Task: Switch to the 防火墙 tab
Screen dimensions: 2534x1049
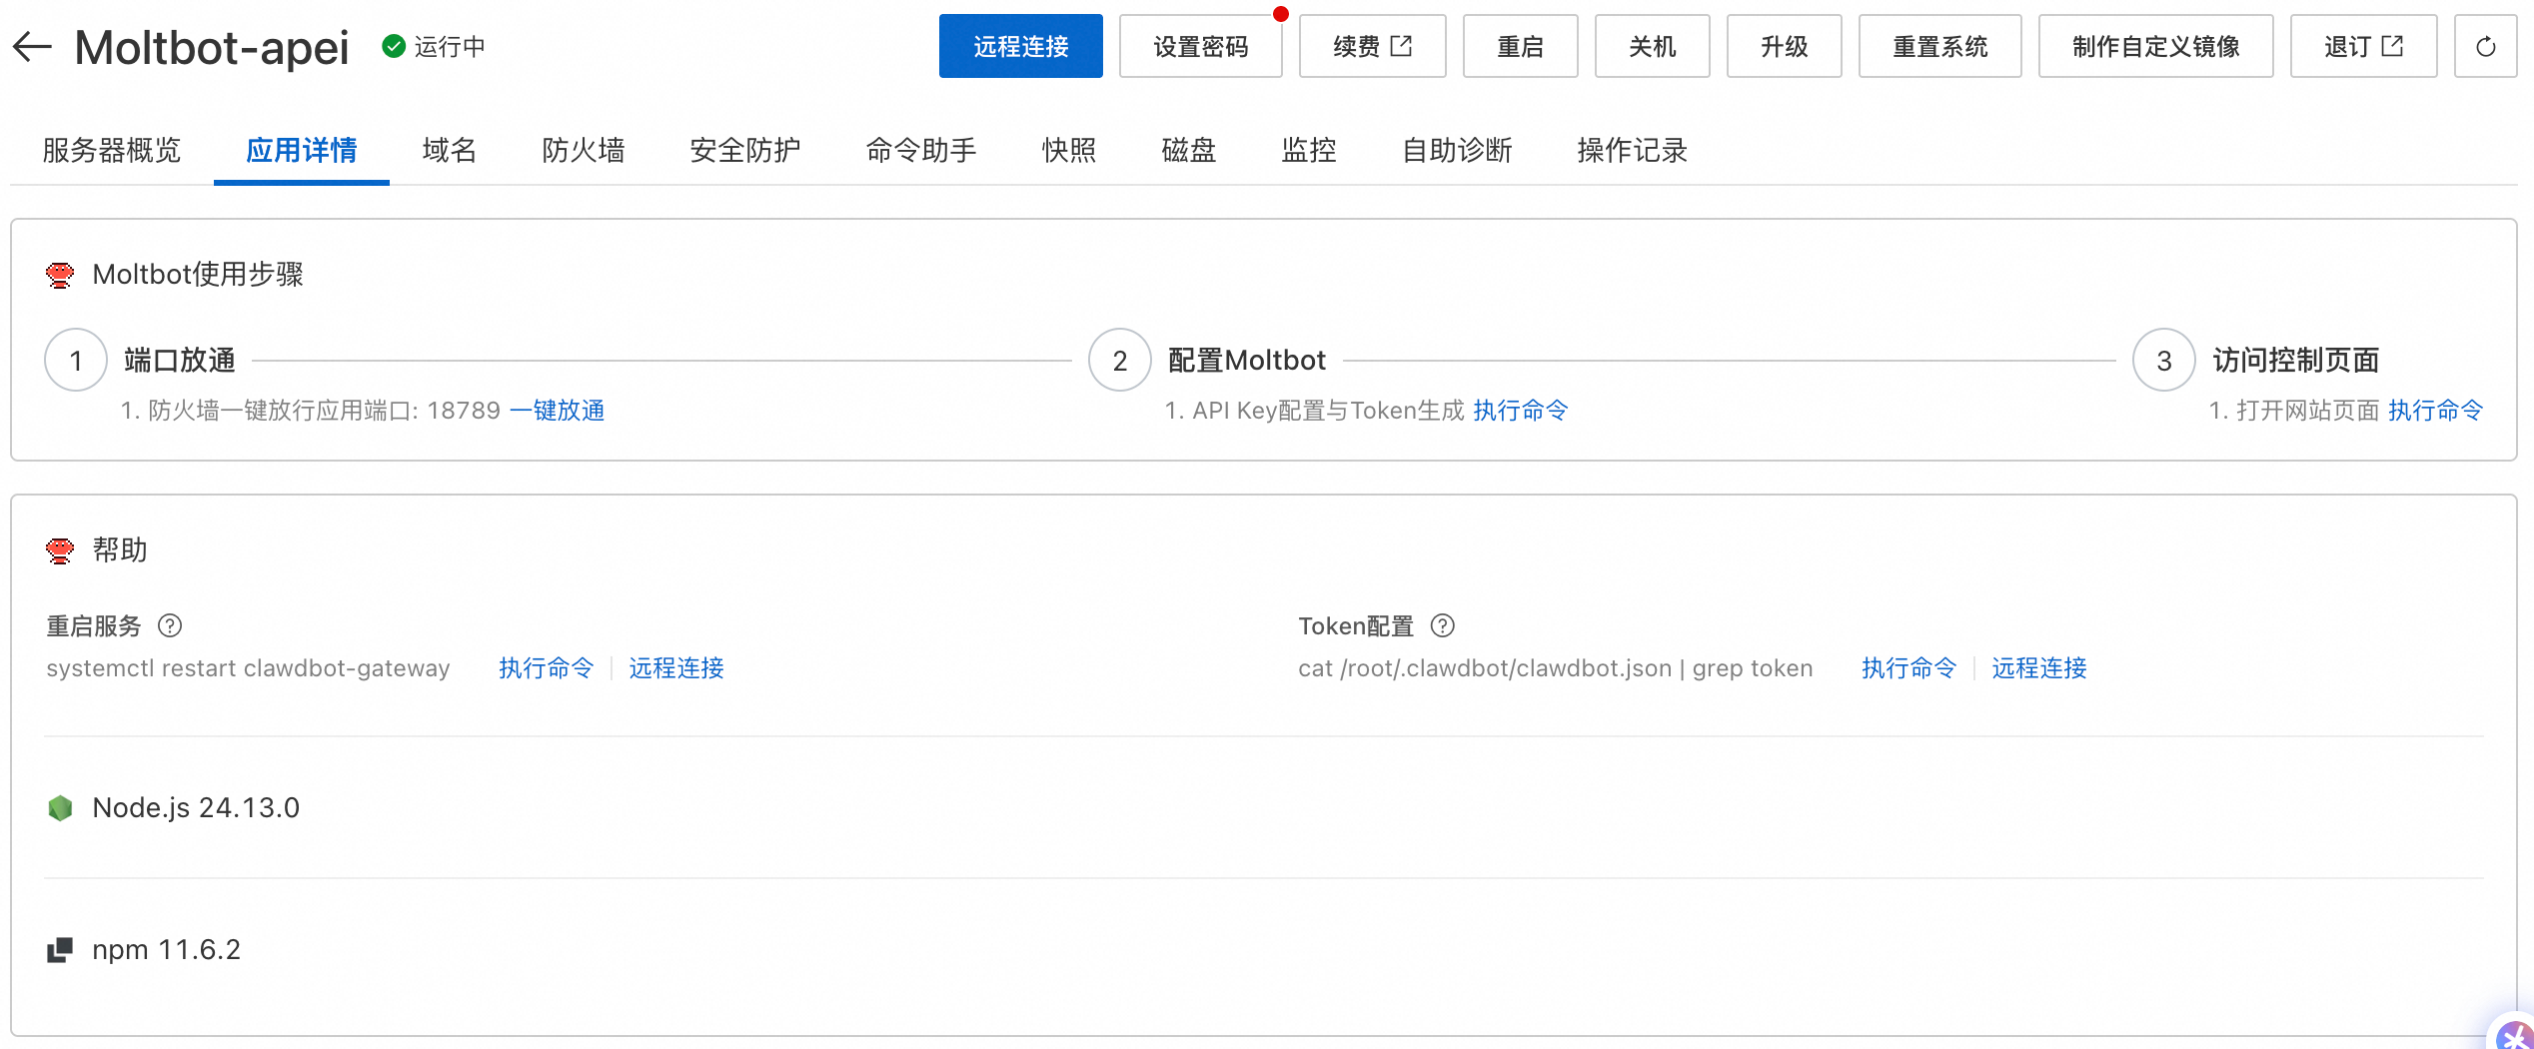Action: 584,150
